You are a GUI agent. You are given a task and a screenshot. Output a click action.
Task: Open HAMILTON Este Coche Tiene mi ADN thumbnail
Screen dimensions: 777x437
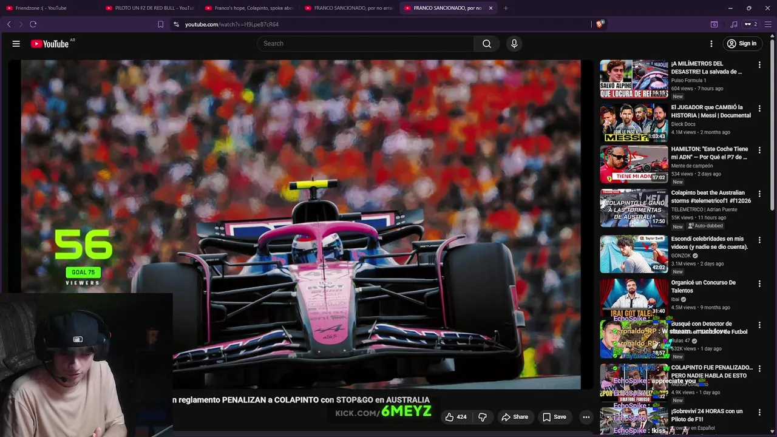coord(634,164)
